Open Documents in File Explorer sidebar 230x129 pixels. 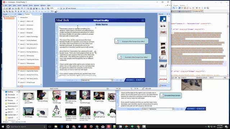click(11, 97)
